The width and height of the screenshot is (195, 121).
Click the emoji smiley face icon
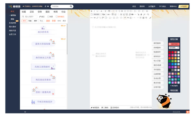pyautogui.click(x=114, y=18)
